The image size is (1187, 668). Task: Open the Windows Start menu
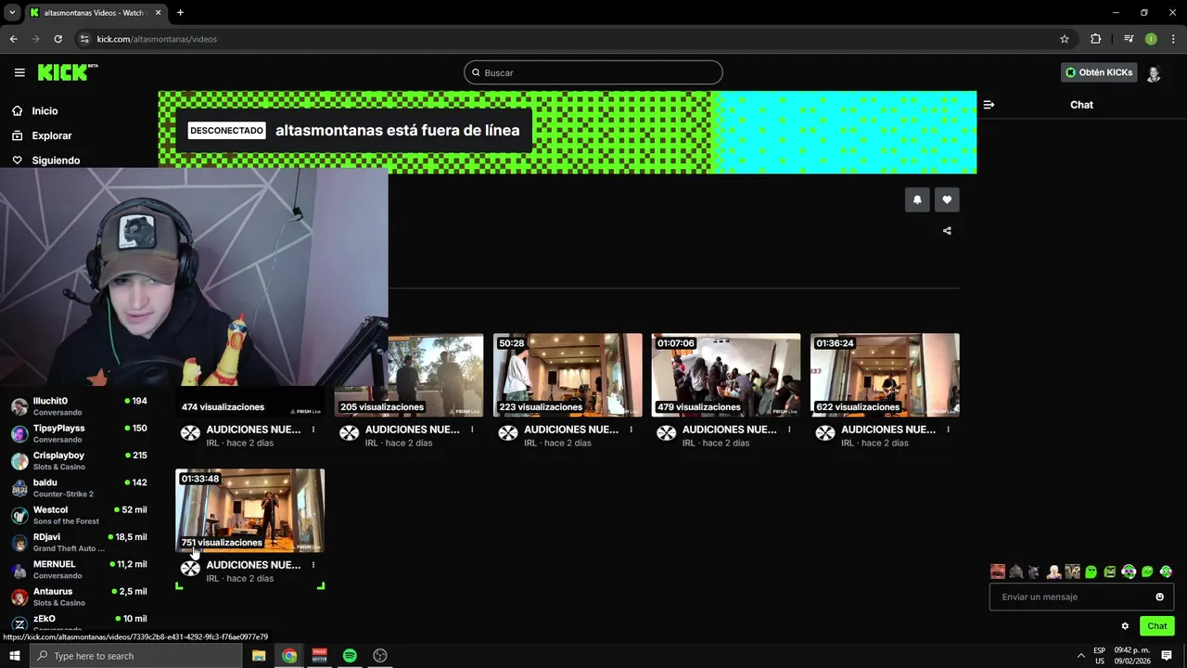(15, 656)
